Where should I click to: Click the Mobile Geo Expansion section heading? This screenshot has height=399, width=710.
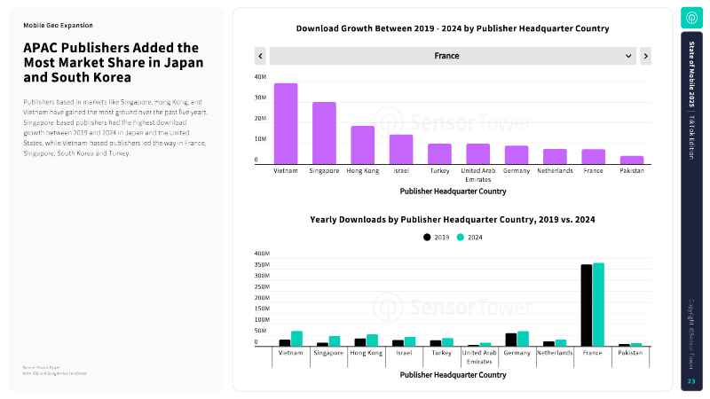[58, 26]
